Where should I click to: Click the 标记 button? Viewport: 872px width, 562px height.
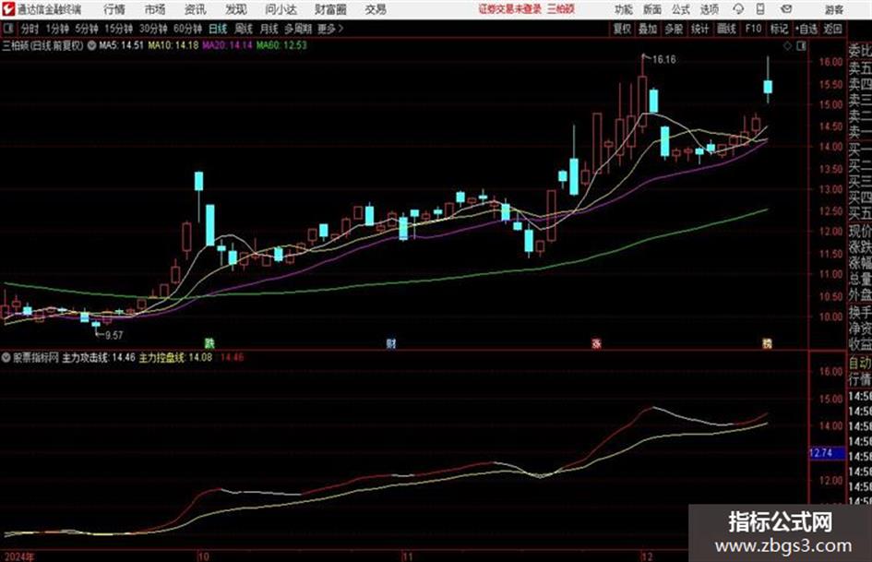coord(779,29)
